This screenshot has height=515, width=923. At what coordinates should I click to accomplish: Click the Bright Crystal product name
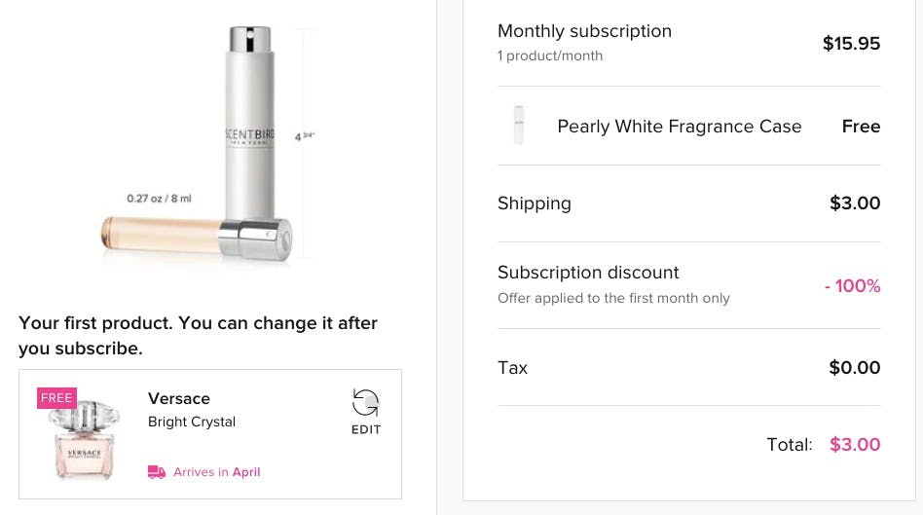192,422
